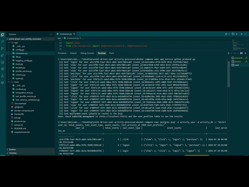Click the docker terminal warning icon

click(x=246, y=62)
